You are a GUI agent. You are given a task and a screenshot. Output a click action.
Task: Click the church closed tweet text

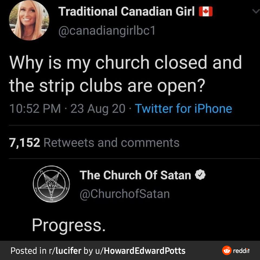[125, 73]
